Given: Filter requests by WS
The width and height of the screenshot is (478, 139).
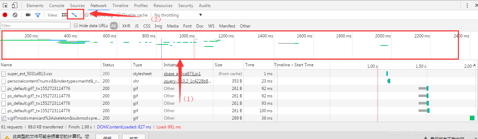Looking at the screenshot, I should tap(211, 26).
